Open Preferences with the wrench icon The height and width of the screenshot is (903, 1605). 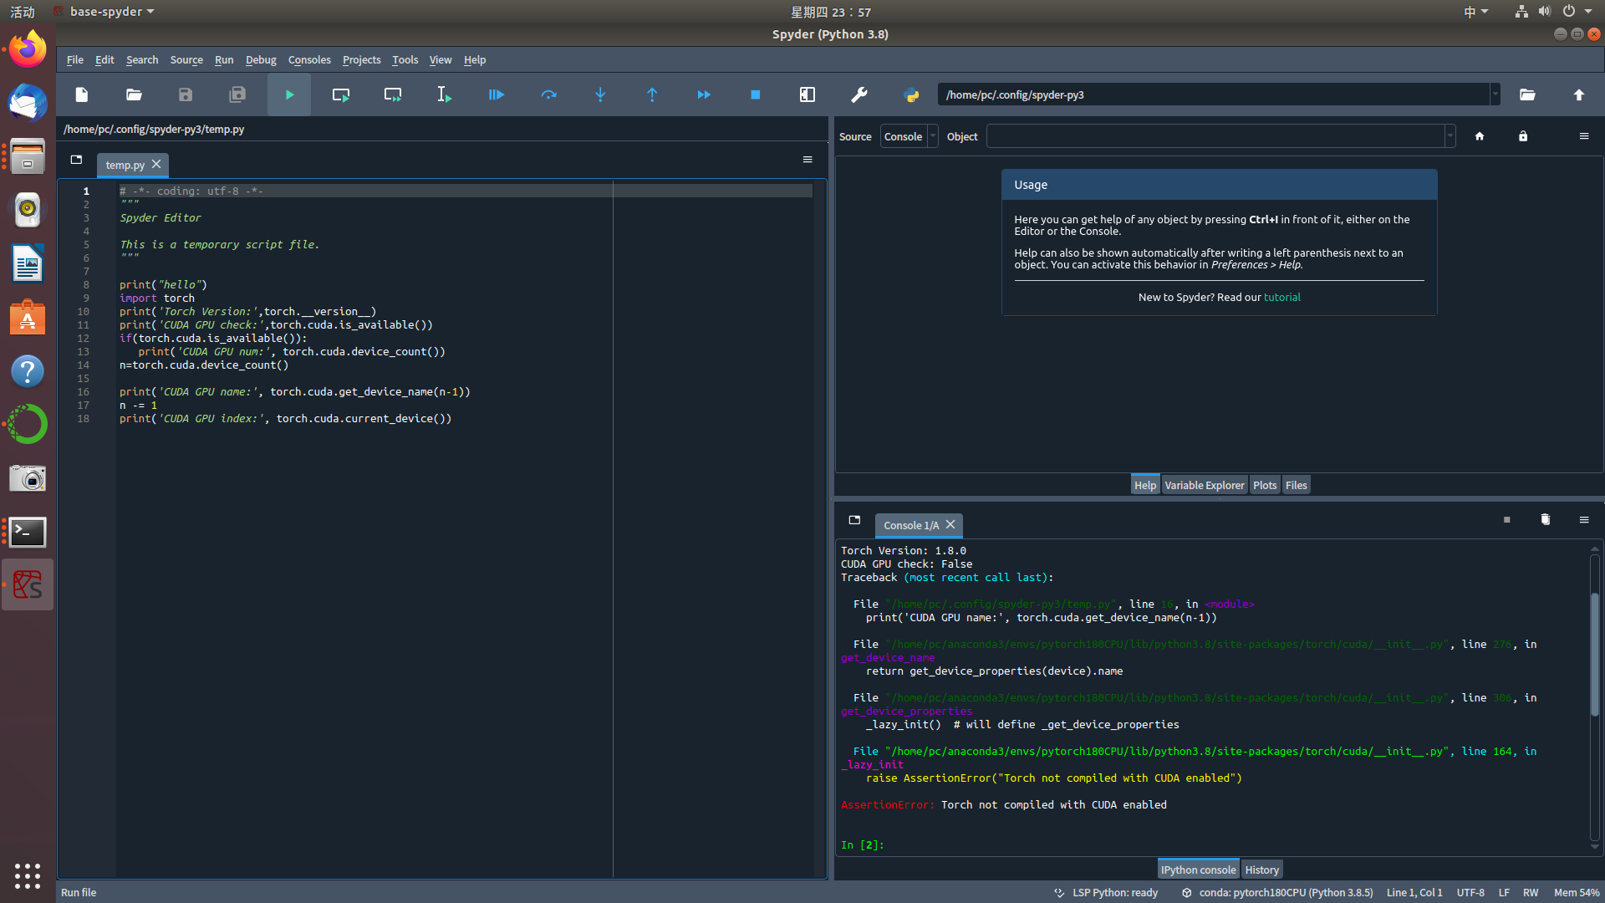point(859,94)
